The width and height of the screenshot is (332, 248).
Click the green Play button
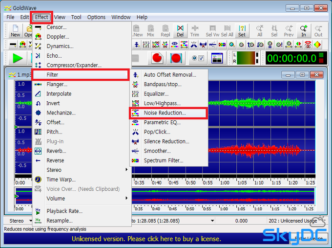coord(18,58)
